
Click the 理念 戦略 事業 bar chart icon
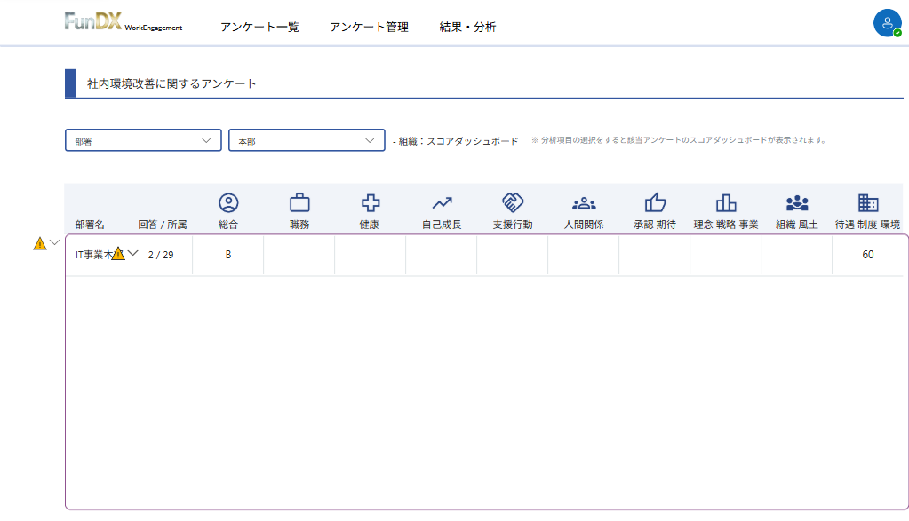pos(726,202)
